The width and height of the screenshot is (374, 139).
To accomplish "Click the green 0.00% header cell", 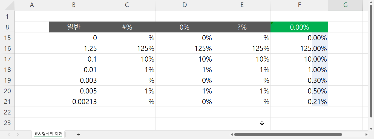I will tap(299, 27).
